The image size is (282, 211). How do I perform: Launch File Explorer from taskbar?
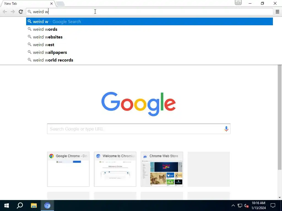tap(34, 206)
